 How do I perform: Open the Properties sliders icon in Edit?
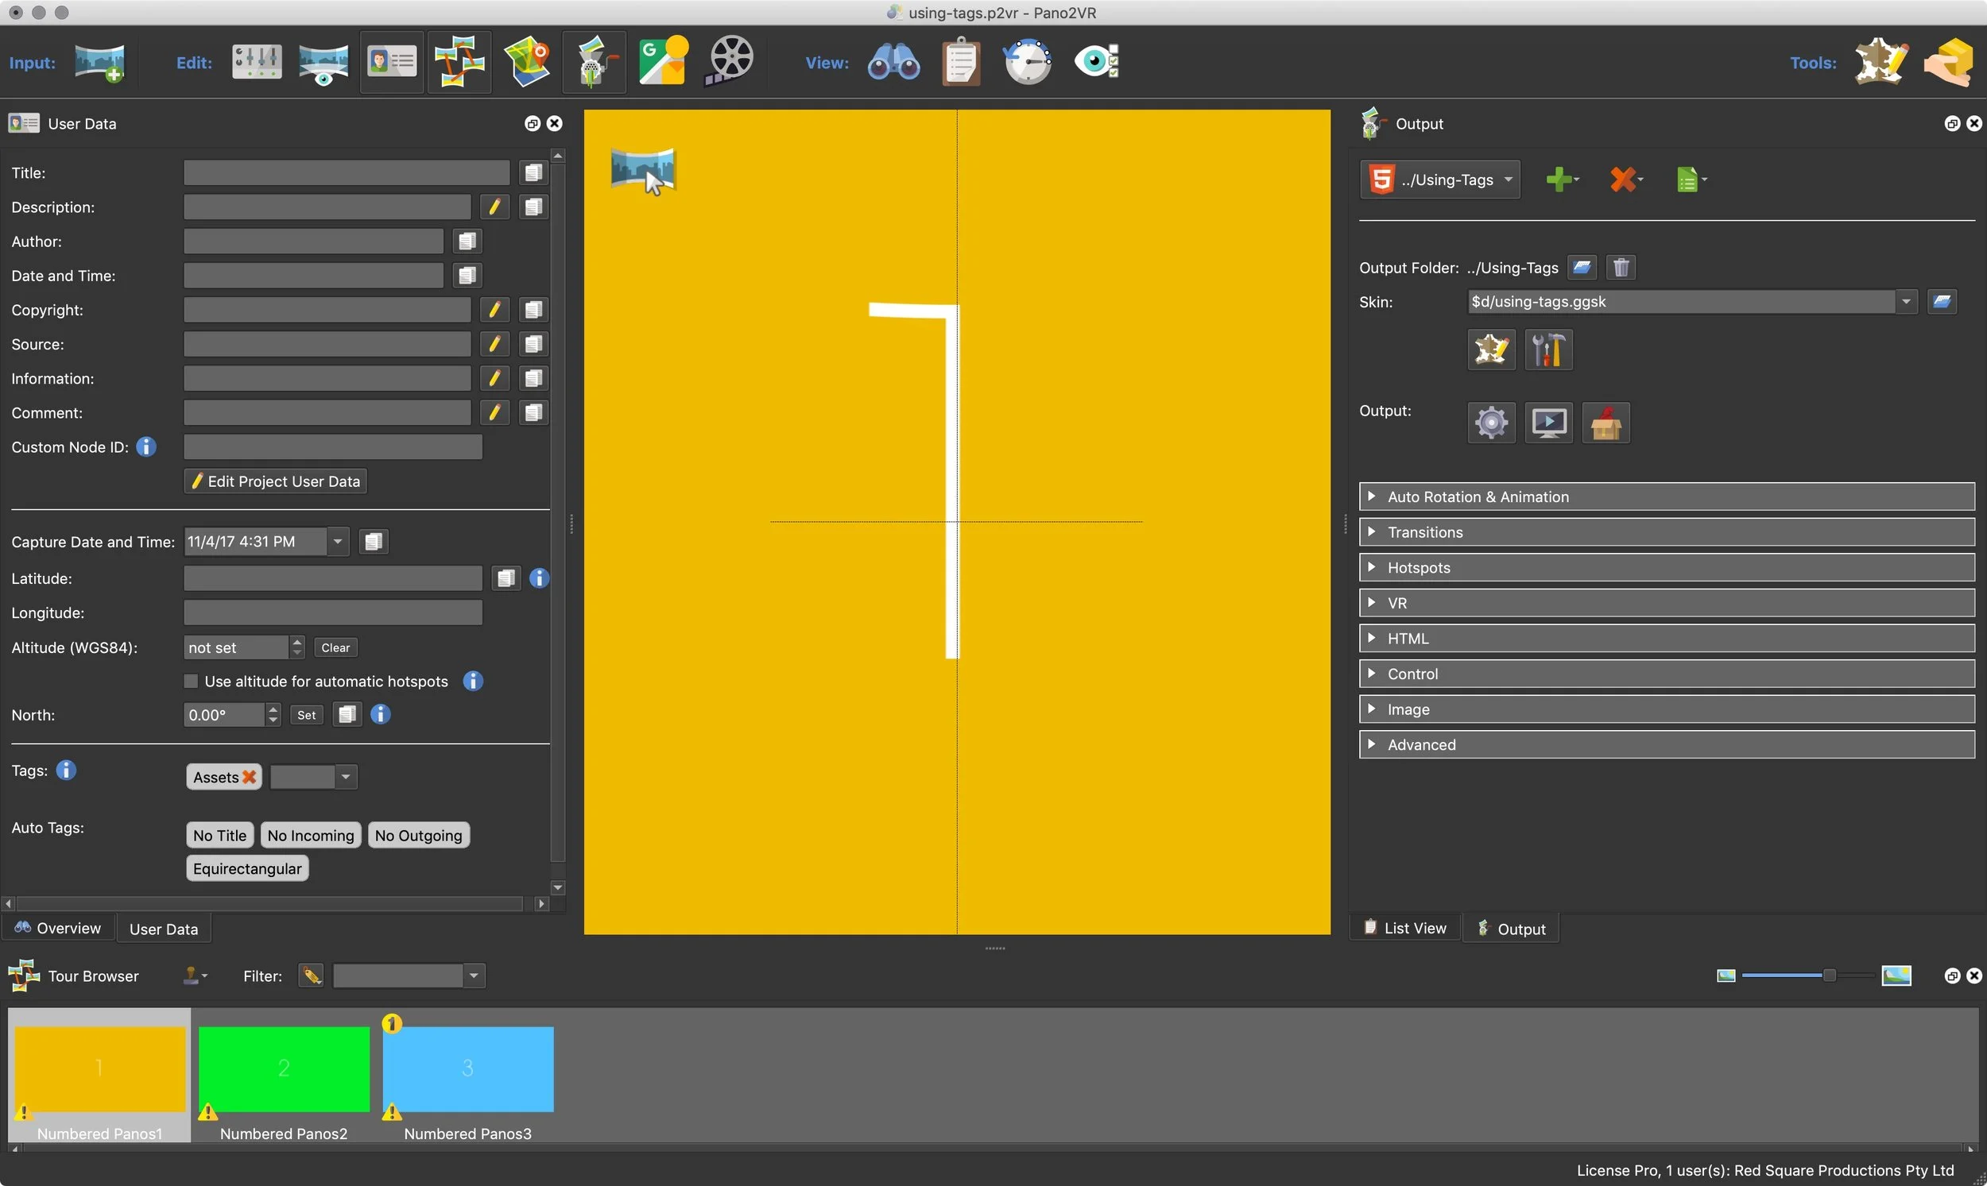[x=257, y=61]
